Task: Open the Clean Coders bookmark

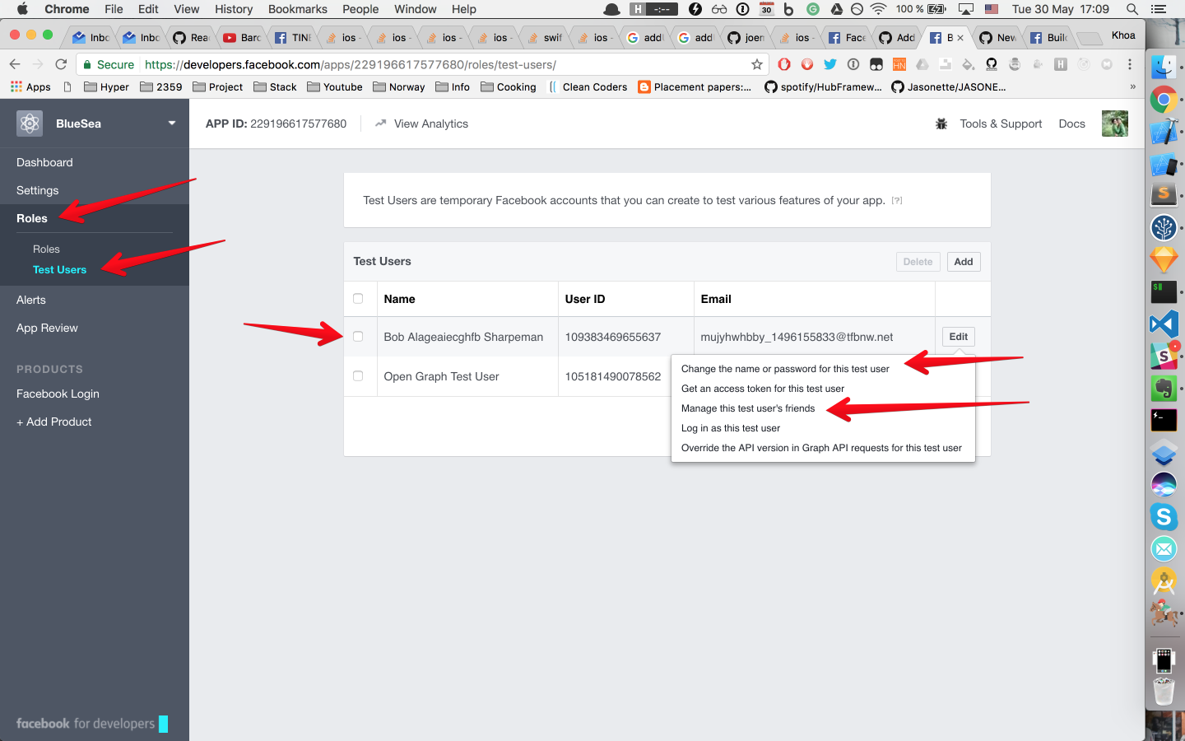Action: [587, 86]
